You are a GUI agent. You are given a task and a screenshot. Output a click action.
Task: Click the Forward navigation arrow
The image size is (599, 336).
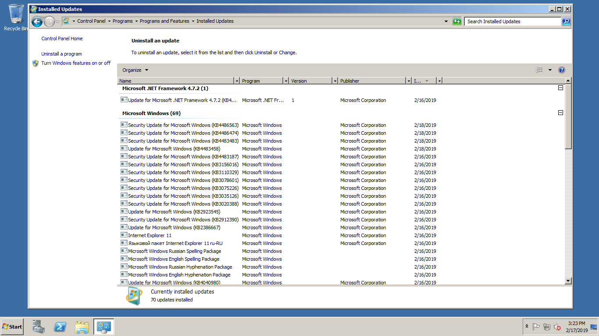coord(49,21)
